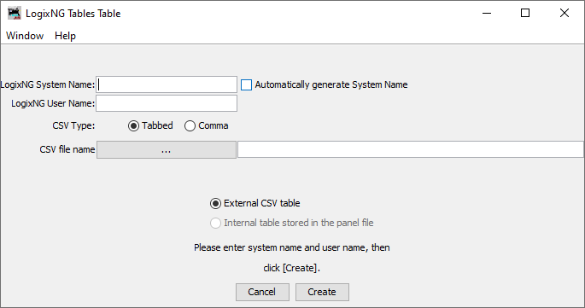The width and height of the screenshot is (585, 308).
Task: Close the LogixNG Tables window
Action: point(565,14)
